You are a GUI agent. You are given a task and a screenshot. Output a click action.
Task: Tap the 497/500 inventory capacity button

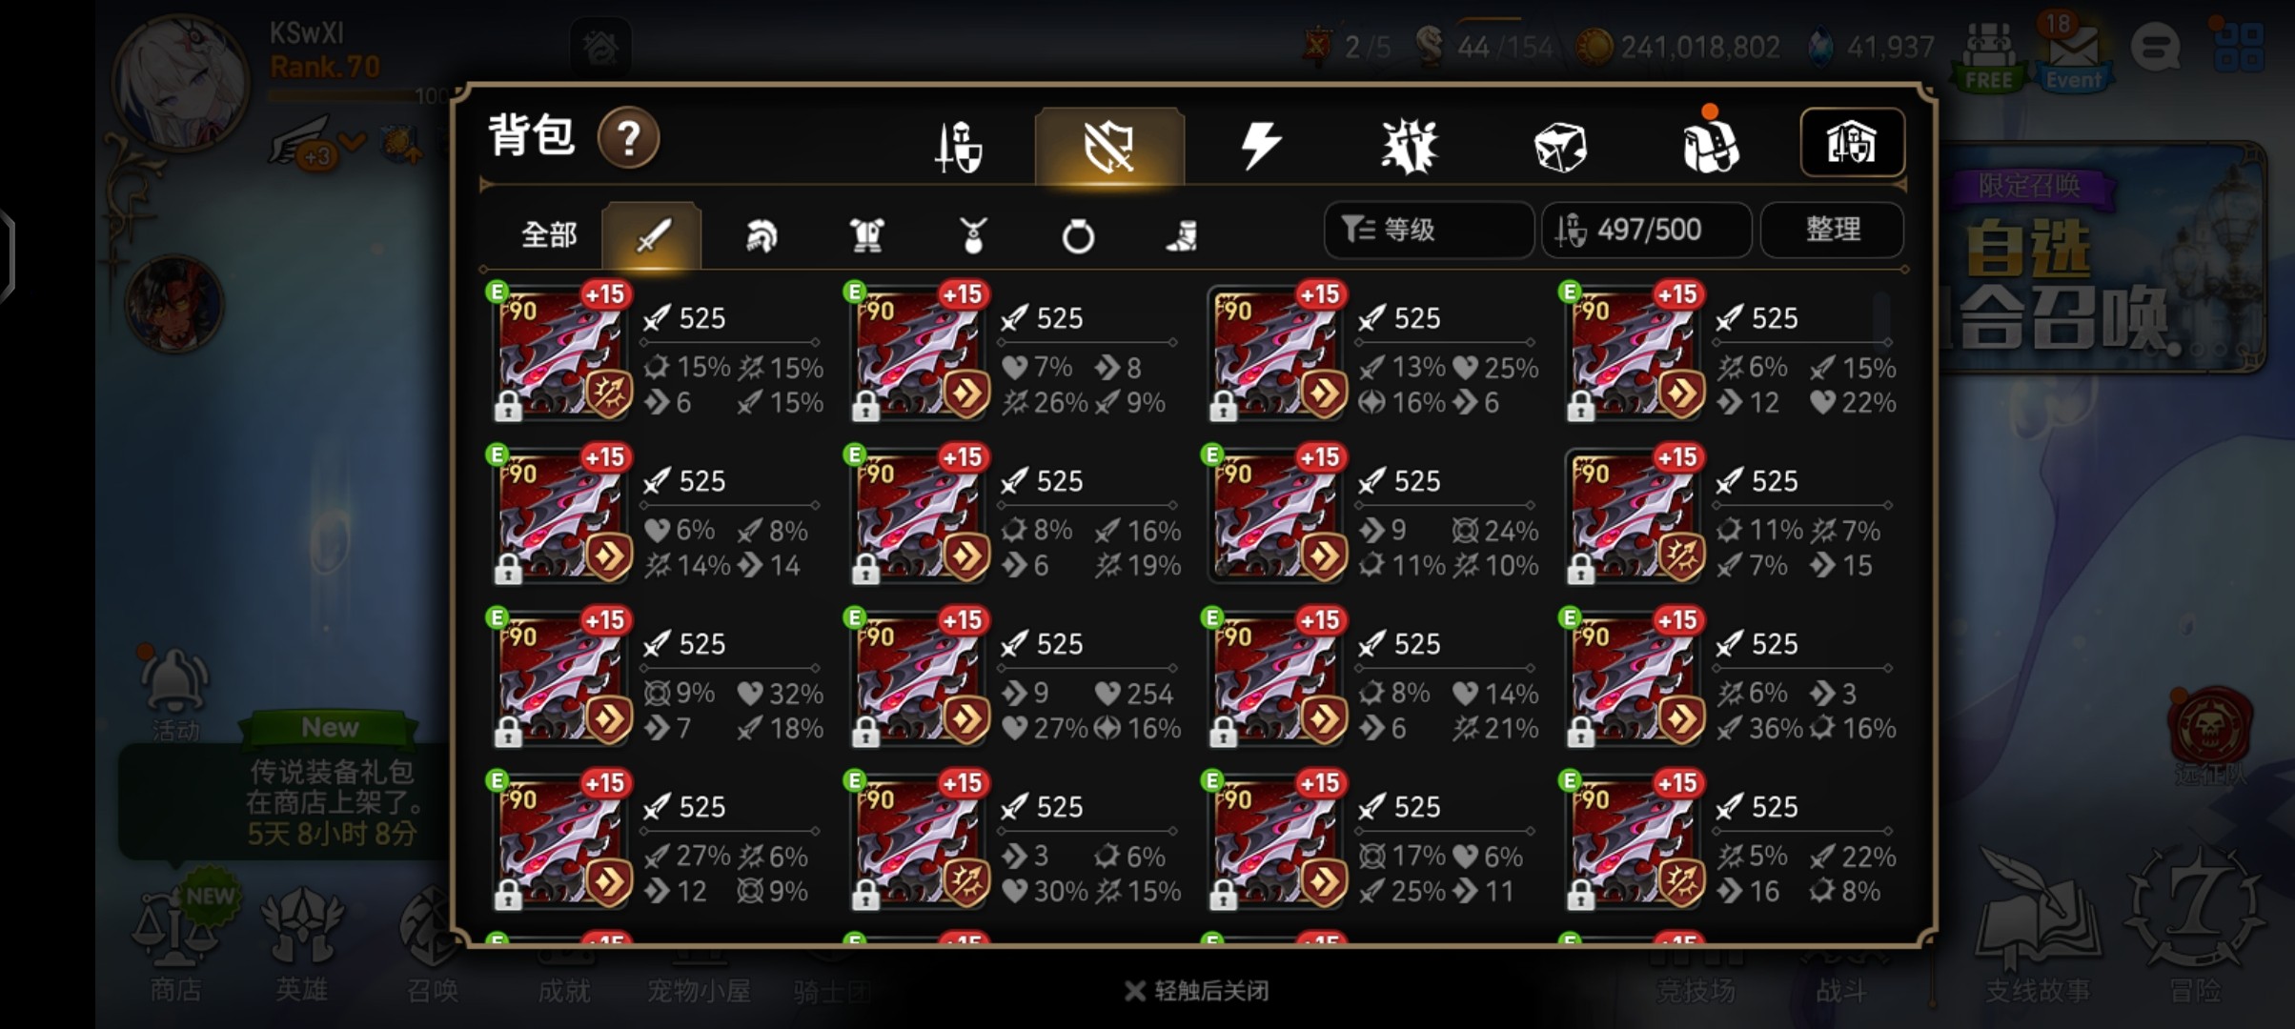point(1646,230)
